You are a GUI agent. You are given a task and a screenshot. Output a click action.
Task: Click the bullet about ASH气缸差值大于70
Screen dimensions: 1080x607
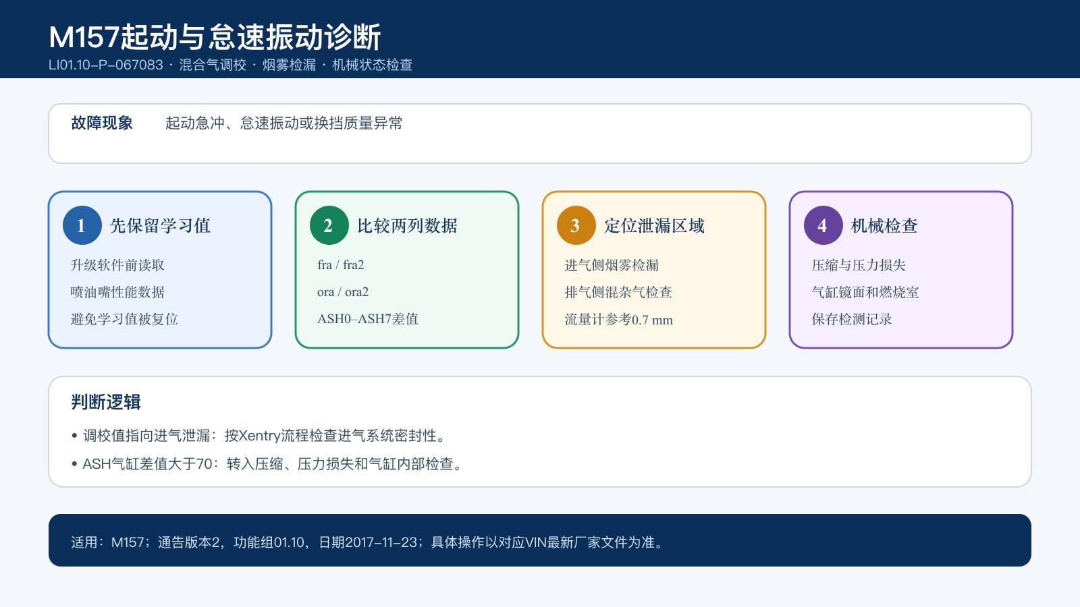268,464
